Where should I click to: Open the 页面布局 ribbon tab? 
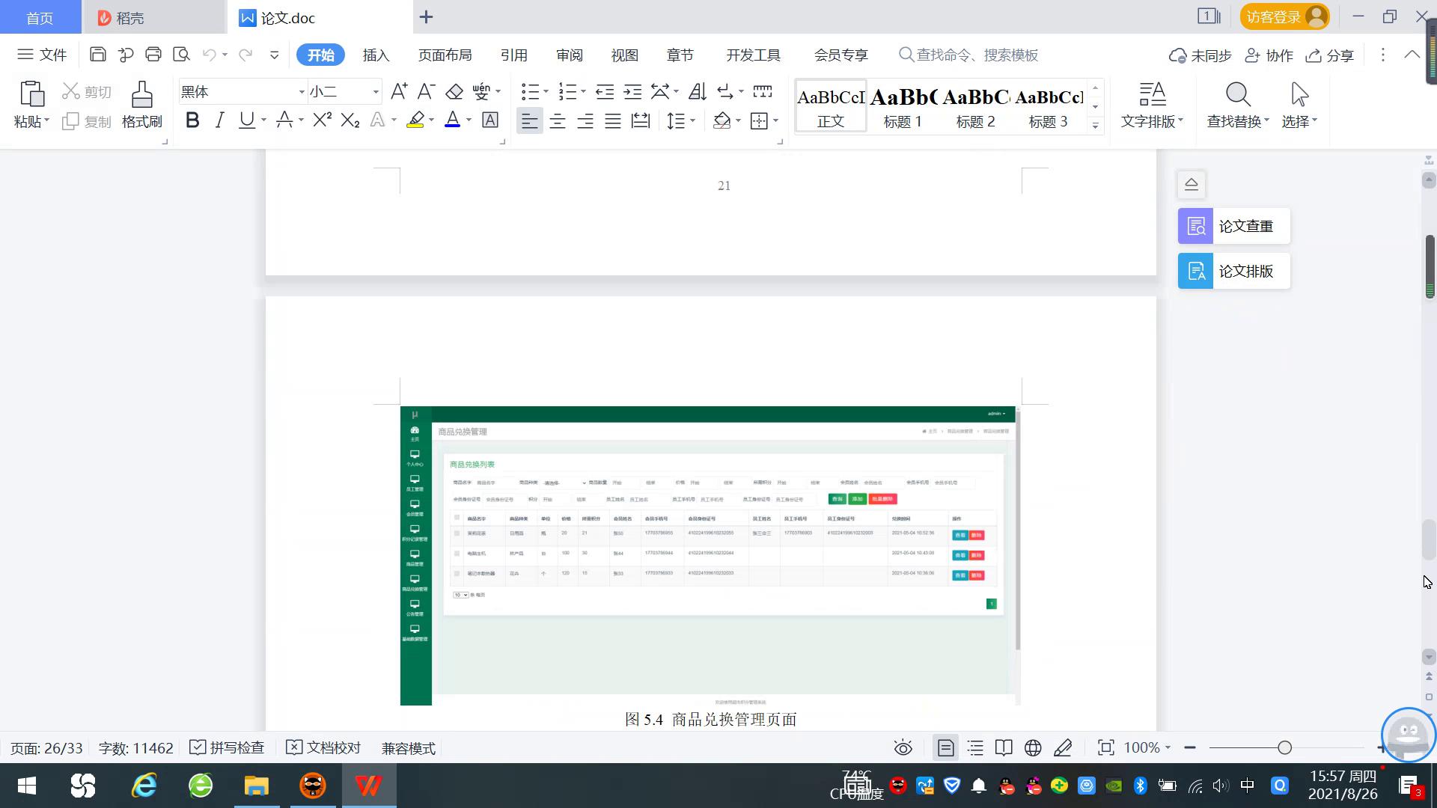(445, 55)
